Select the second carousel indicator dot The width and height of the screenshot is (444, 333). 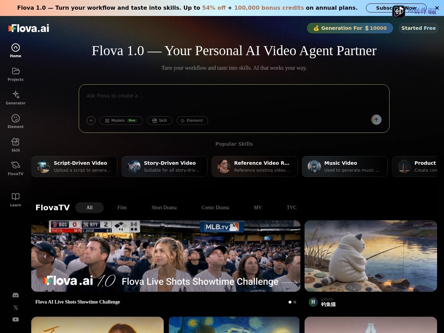pos(295,302)
